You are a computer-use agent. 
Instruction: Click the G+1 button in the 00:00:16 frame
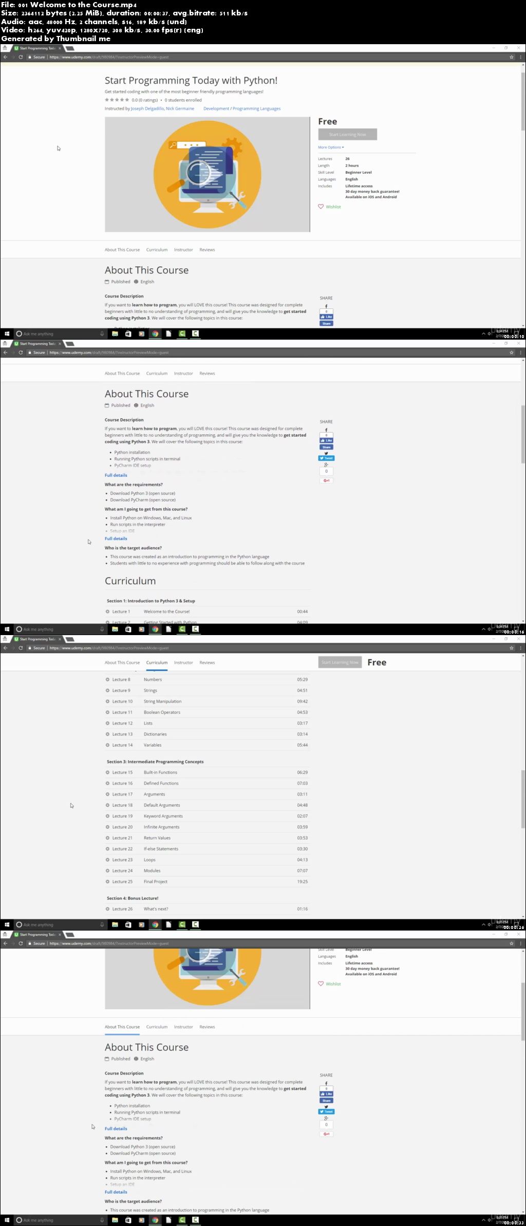326,480
